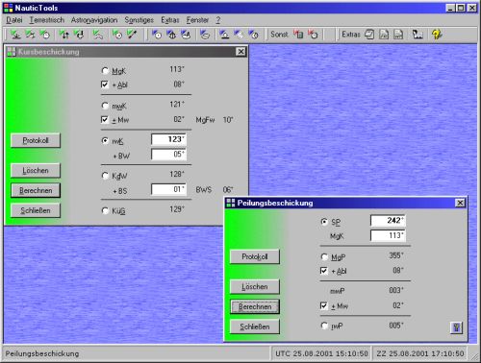Click the green up-down arrows toolbar icon

[64, 34]
